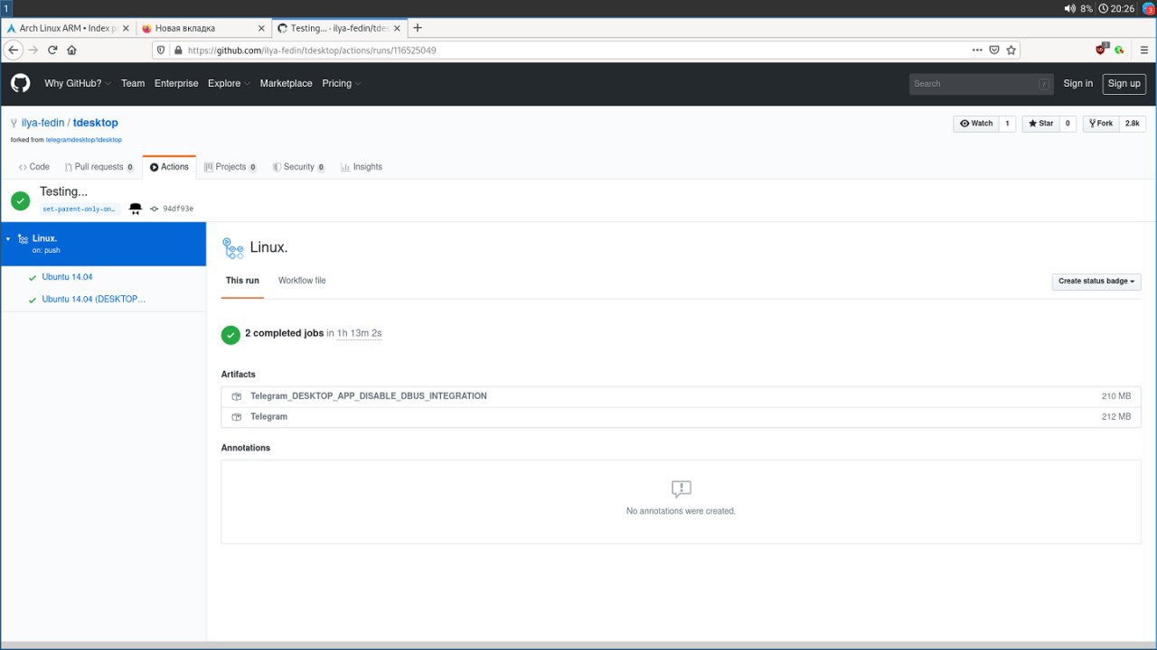
Task: Click the green workflow success check icon
Action: (x=20, y=200)
